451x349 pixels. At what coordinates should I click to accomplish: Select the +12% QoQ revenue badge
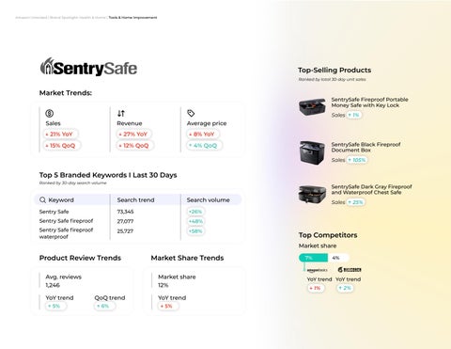coord(135,146)
